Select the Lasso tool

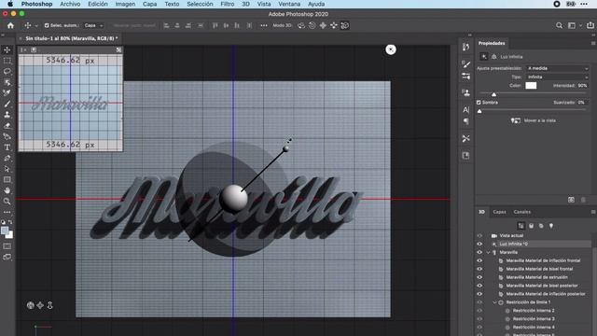7,71
